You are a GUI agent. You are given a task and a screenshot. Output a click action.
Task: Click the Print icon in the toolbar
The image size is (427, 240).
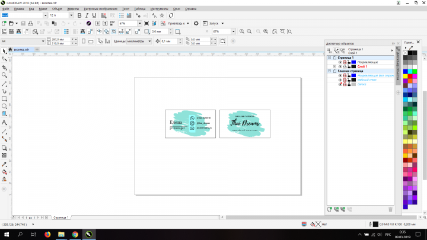click(x=30, y=23)
